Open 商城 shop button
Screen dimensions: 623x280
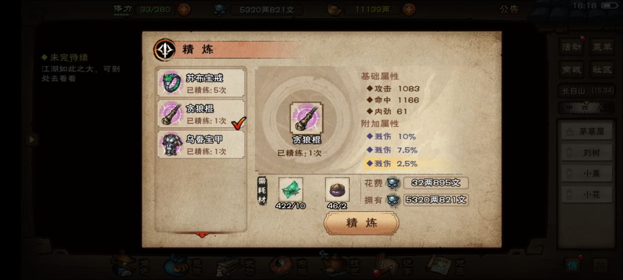[x=572, y=70]
